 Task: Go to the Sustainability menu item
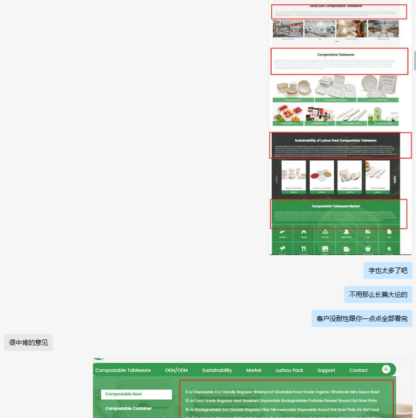coord(217,370)
